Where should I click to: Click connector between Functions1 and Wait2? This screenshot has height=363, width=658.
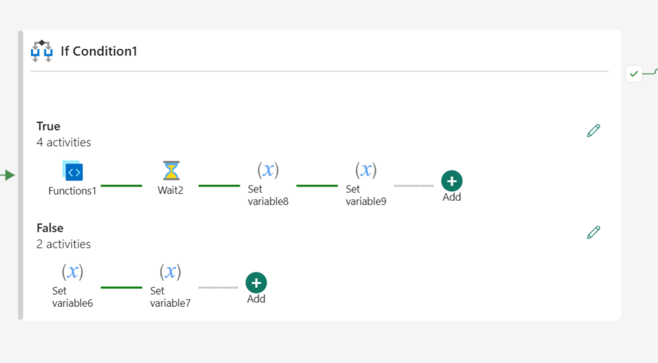pyautogui.click(x=122, y=186)
